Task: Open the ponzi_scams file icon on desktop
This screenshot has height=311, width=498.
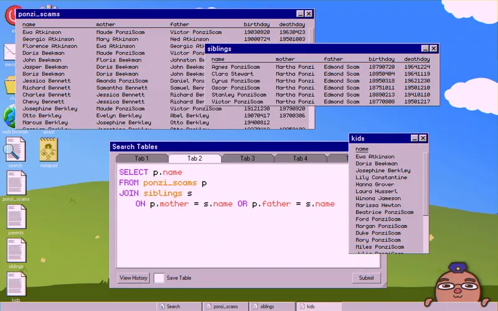Action: pyautogui.click(x=16, y=183)
